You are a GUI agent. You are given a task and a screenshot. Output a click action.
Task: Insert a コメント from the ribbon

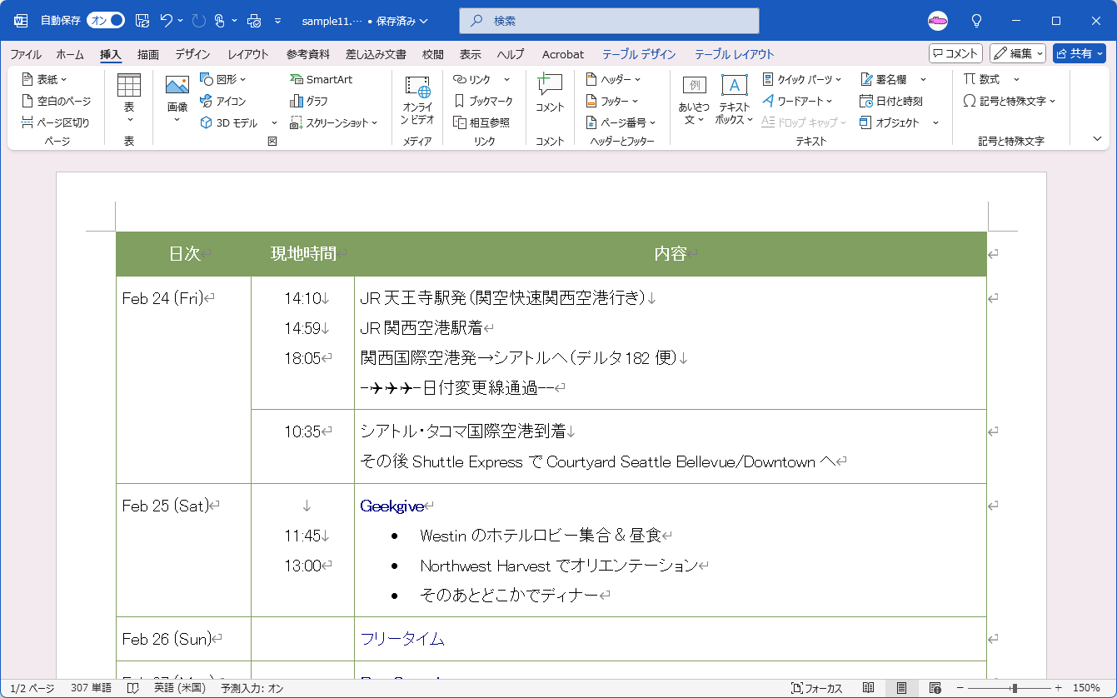[x=550, y=93]
